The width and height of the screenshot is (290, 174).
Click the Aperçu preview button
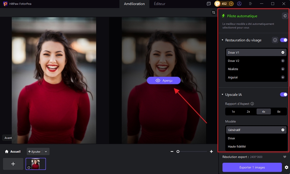click(x=163, y=80)
